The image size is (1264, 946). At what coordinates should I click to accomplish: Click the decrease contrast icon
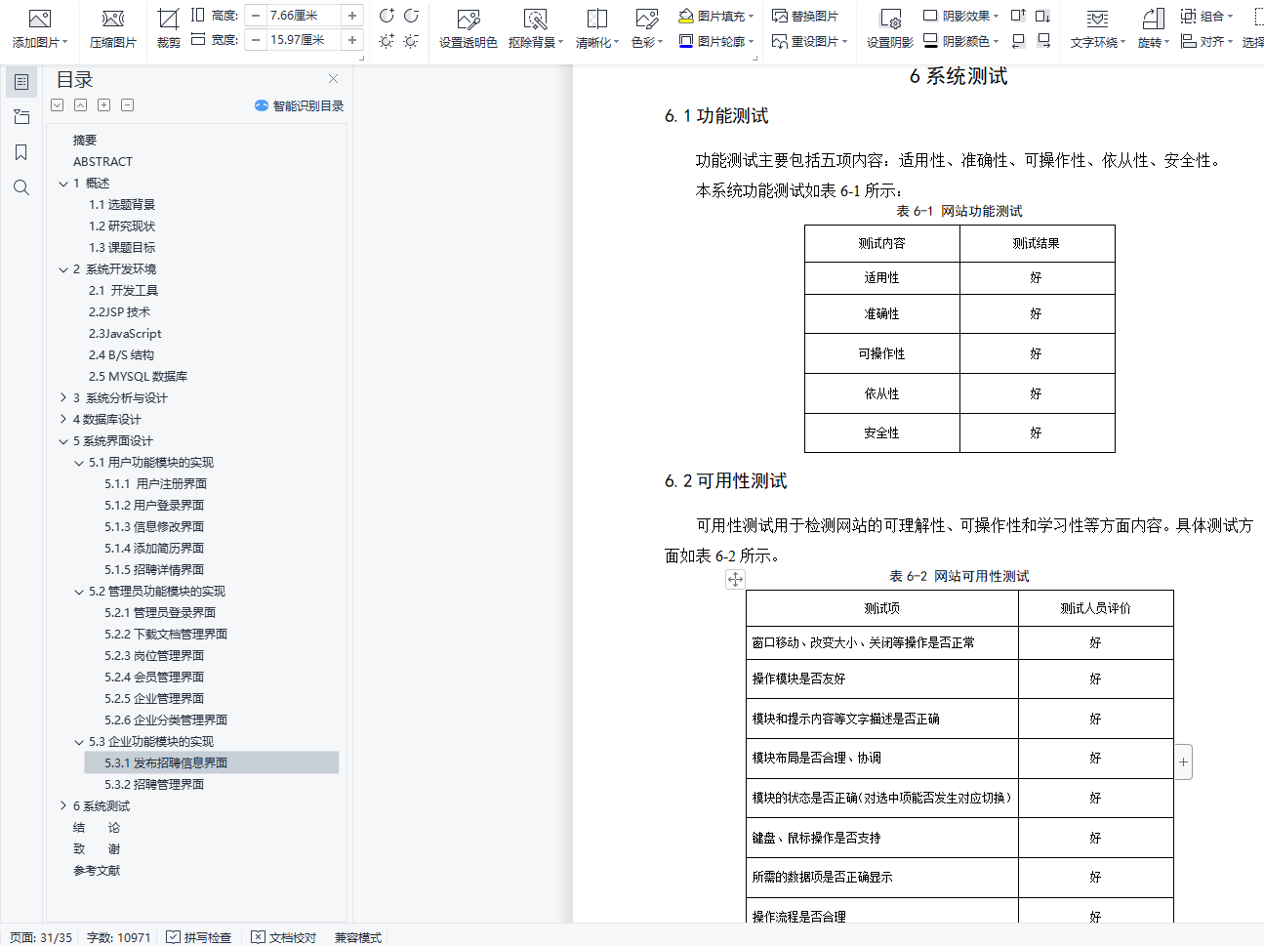[x=411, y=16]
